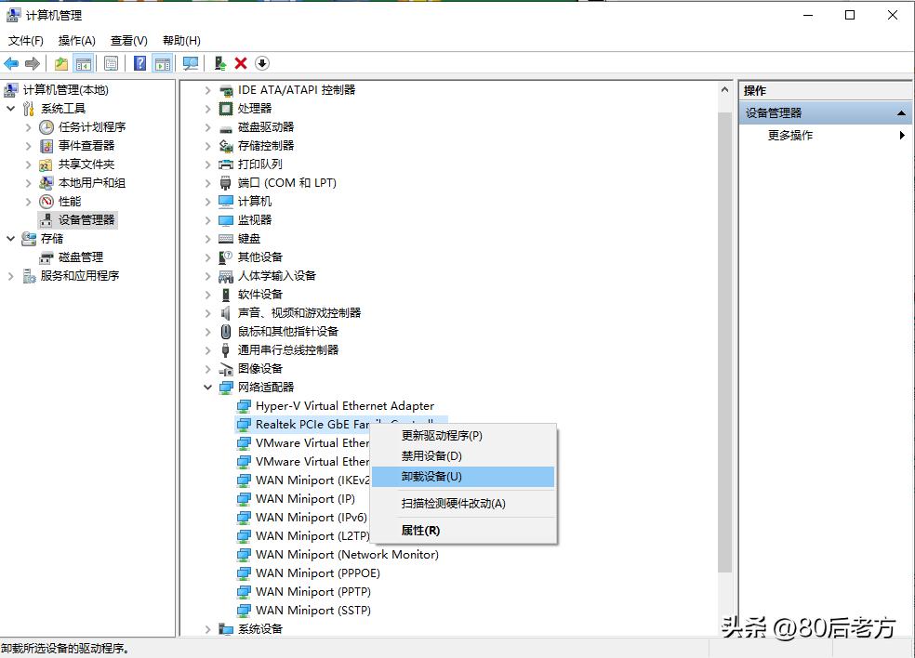
Task: Collapse the 系统工具 node in left pane
Action: click(9, 108)
